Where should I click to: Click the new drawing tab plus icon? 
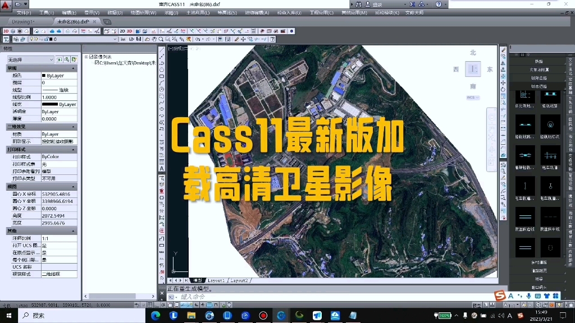coord(107,22)
